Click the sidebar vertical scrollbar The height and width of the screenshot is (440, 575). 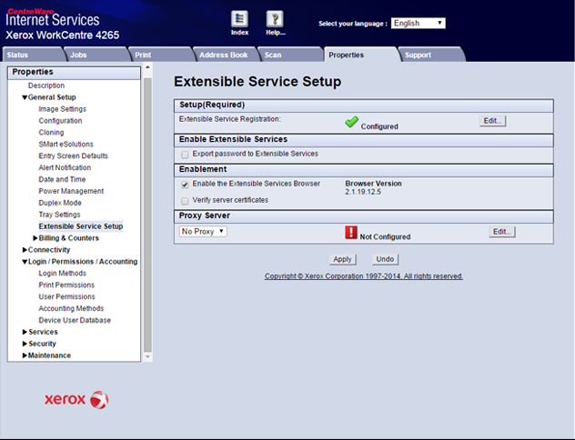[147, 218]
